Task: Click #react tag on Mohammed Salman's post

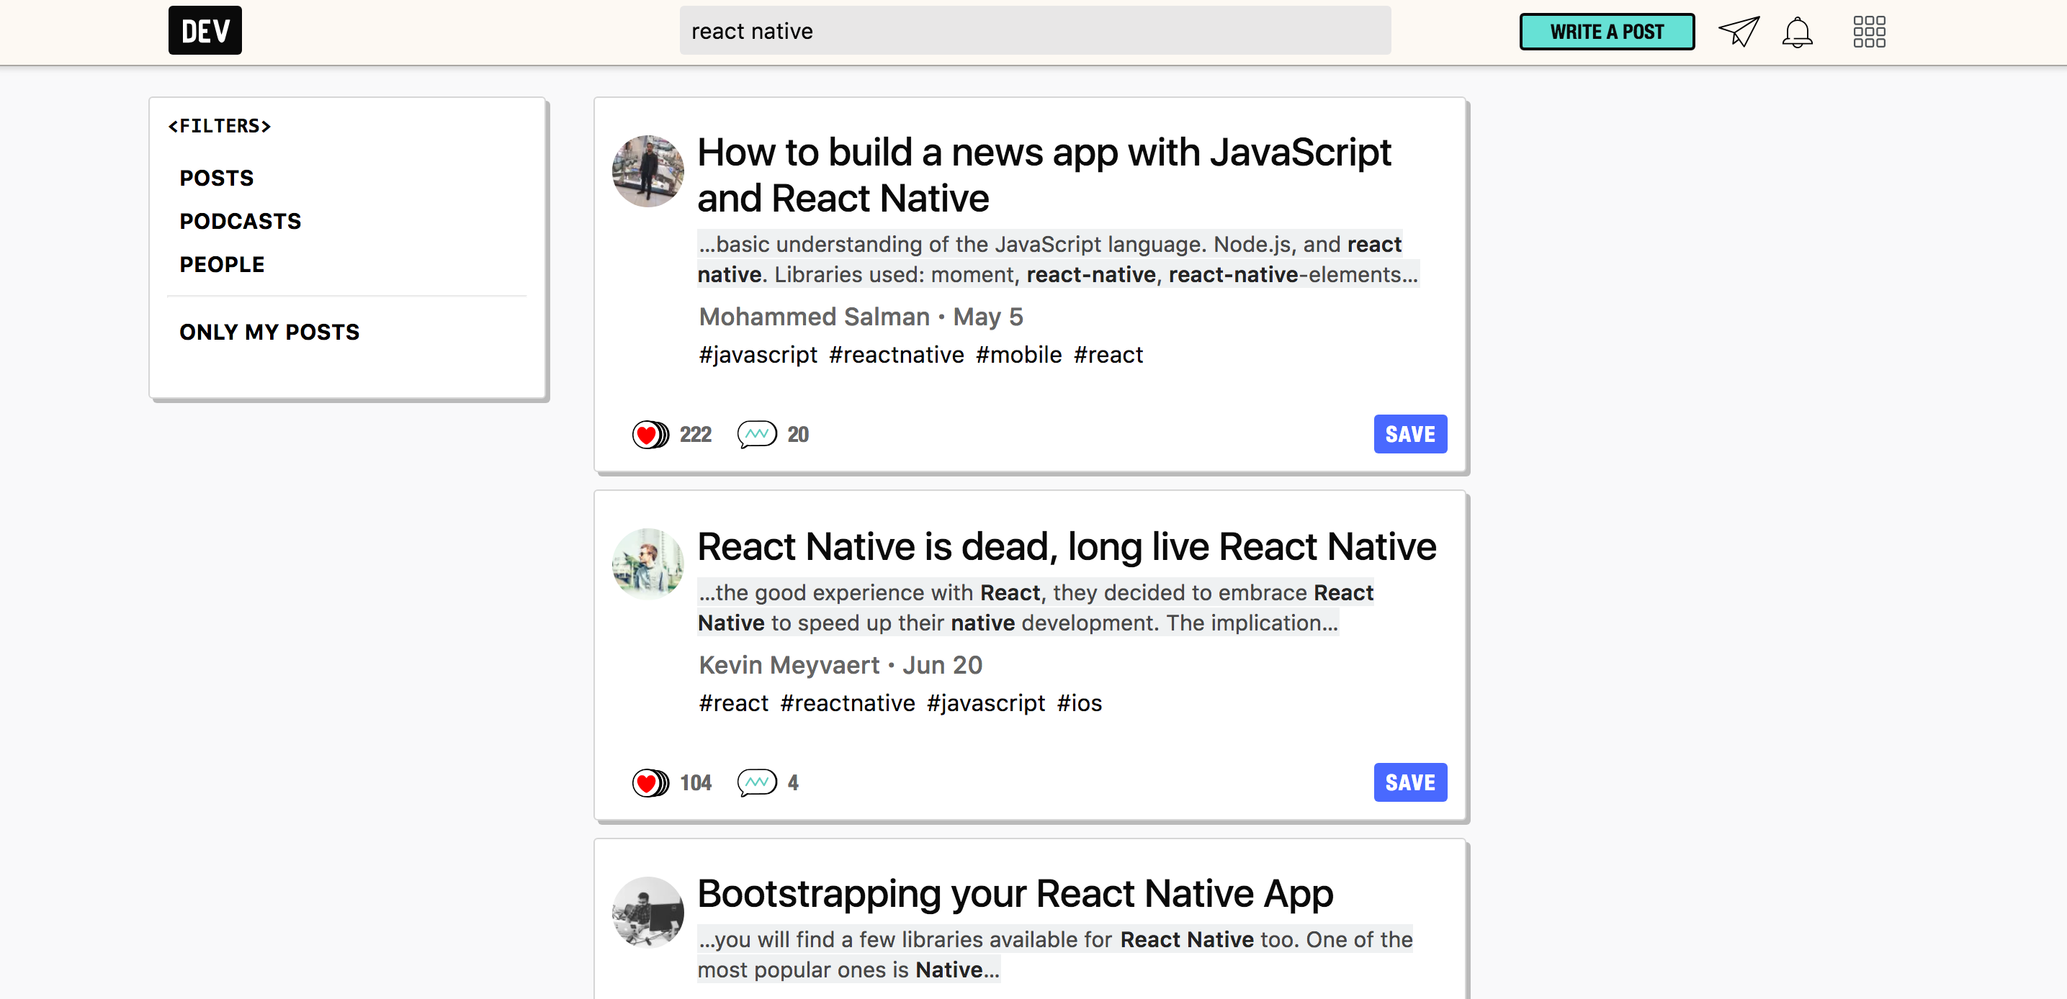Action: pyautogui.click(x=1108, y=354)
